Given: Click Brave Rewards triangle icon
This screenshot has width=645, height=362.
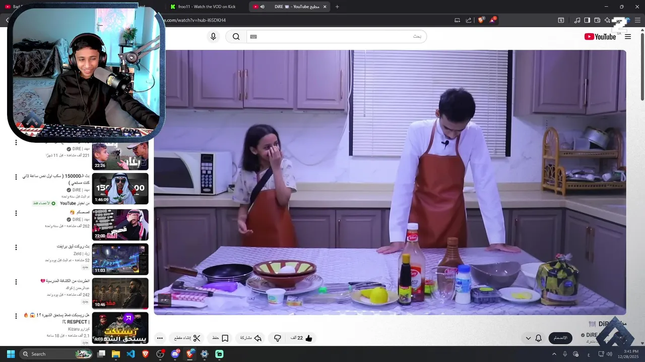Looking at the screenshot, I should 493,20.
